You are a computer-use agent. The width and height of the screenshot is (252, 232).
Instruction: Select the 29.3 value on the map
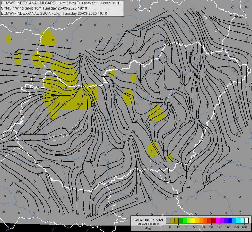[164, 41]
